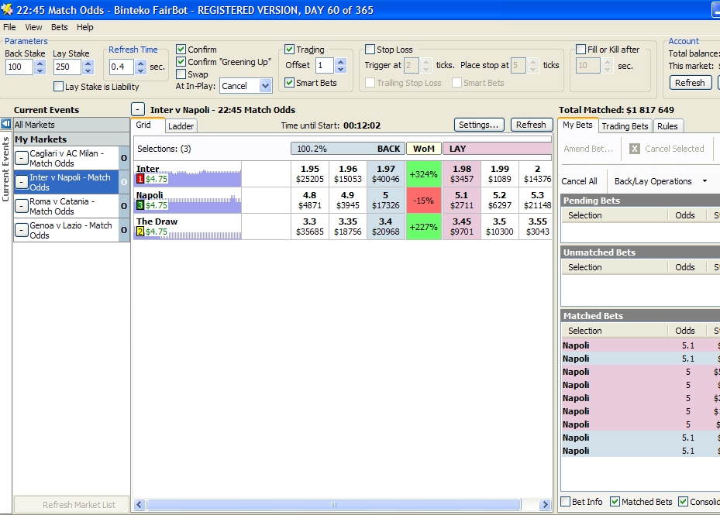Remove Cagliari v AC Milan market with minus box
Screen dimensions: 720x515
(x=22, y=158)
